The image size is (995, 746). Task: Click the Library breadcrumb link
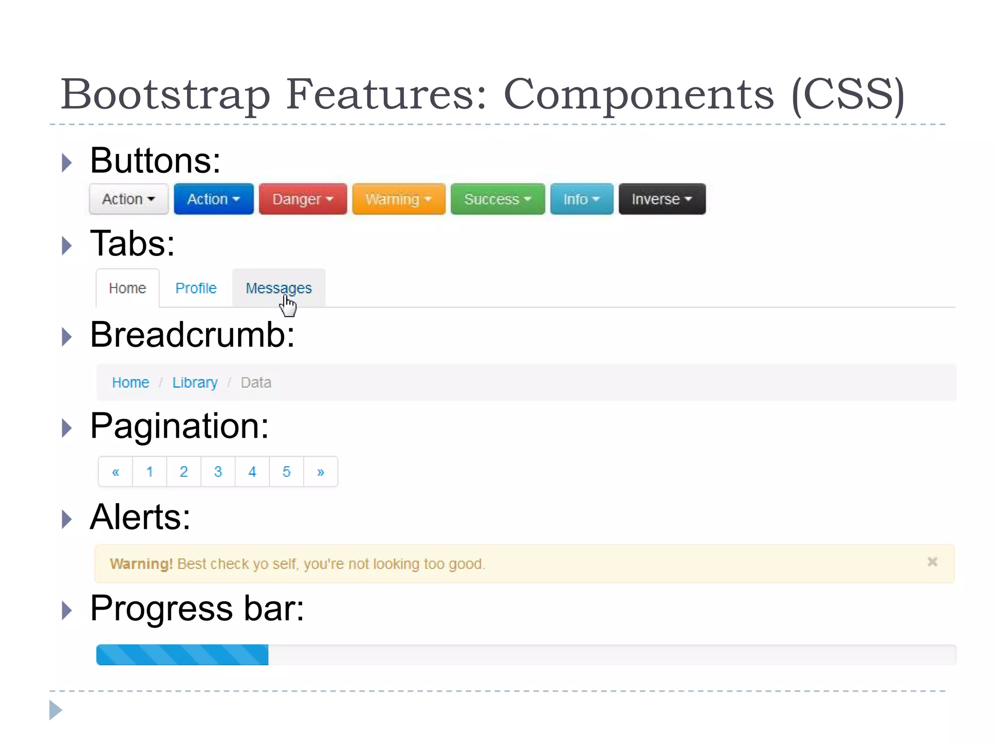(x=195, y=383)
